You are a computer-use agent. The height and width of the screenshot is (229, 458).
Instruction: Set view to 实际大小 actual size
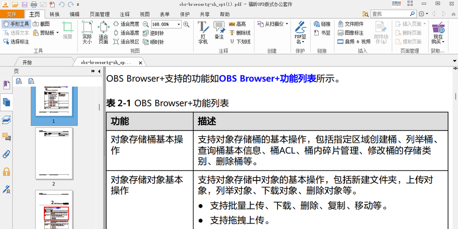coord(87,32)
